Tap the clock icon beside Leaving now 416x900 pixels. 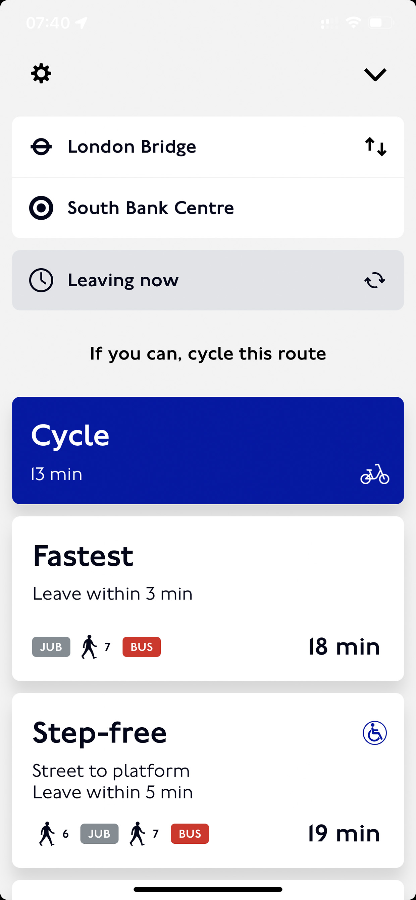[x=41, y=280]
